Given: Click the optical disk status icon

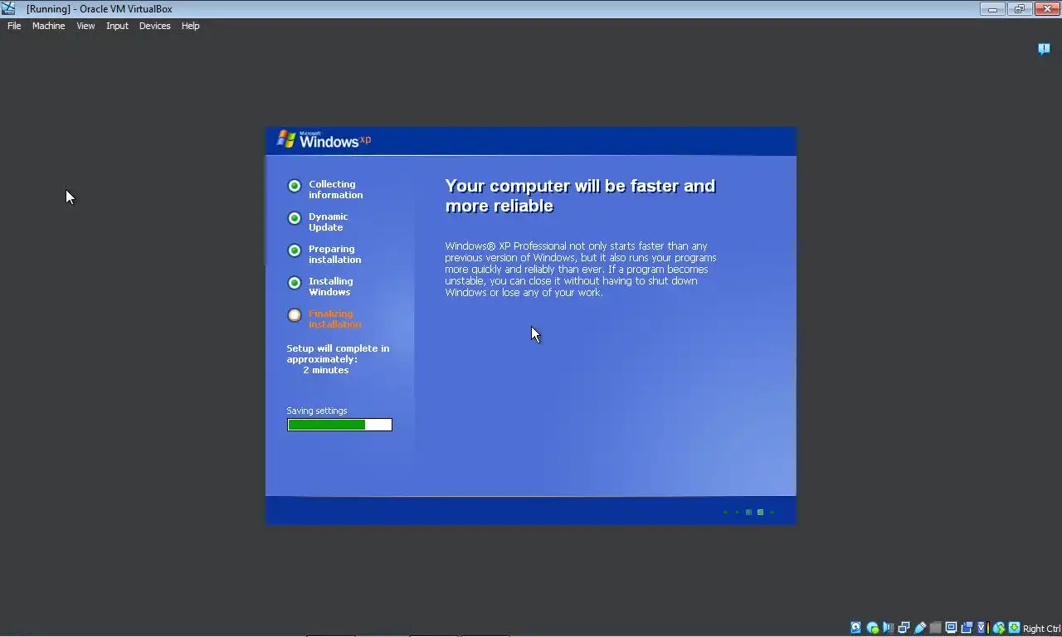Looking at the screenshot, I should pyautogui.click(x=873, y=628).
